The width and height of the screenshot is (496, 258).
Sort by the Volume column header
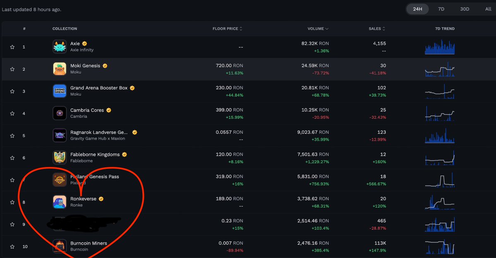(318, 29)
